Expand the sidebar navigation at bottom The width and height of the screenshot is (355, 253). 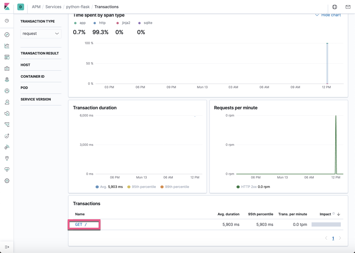pyautogui.click(x=7, y=247)
